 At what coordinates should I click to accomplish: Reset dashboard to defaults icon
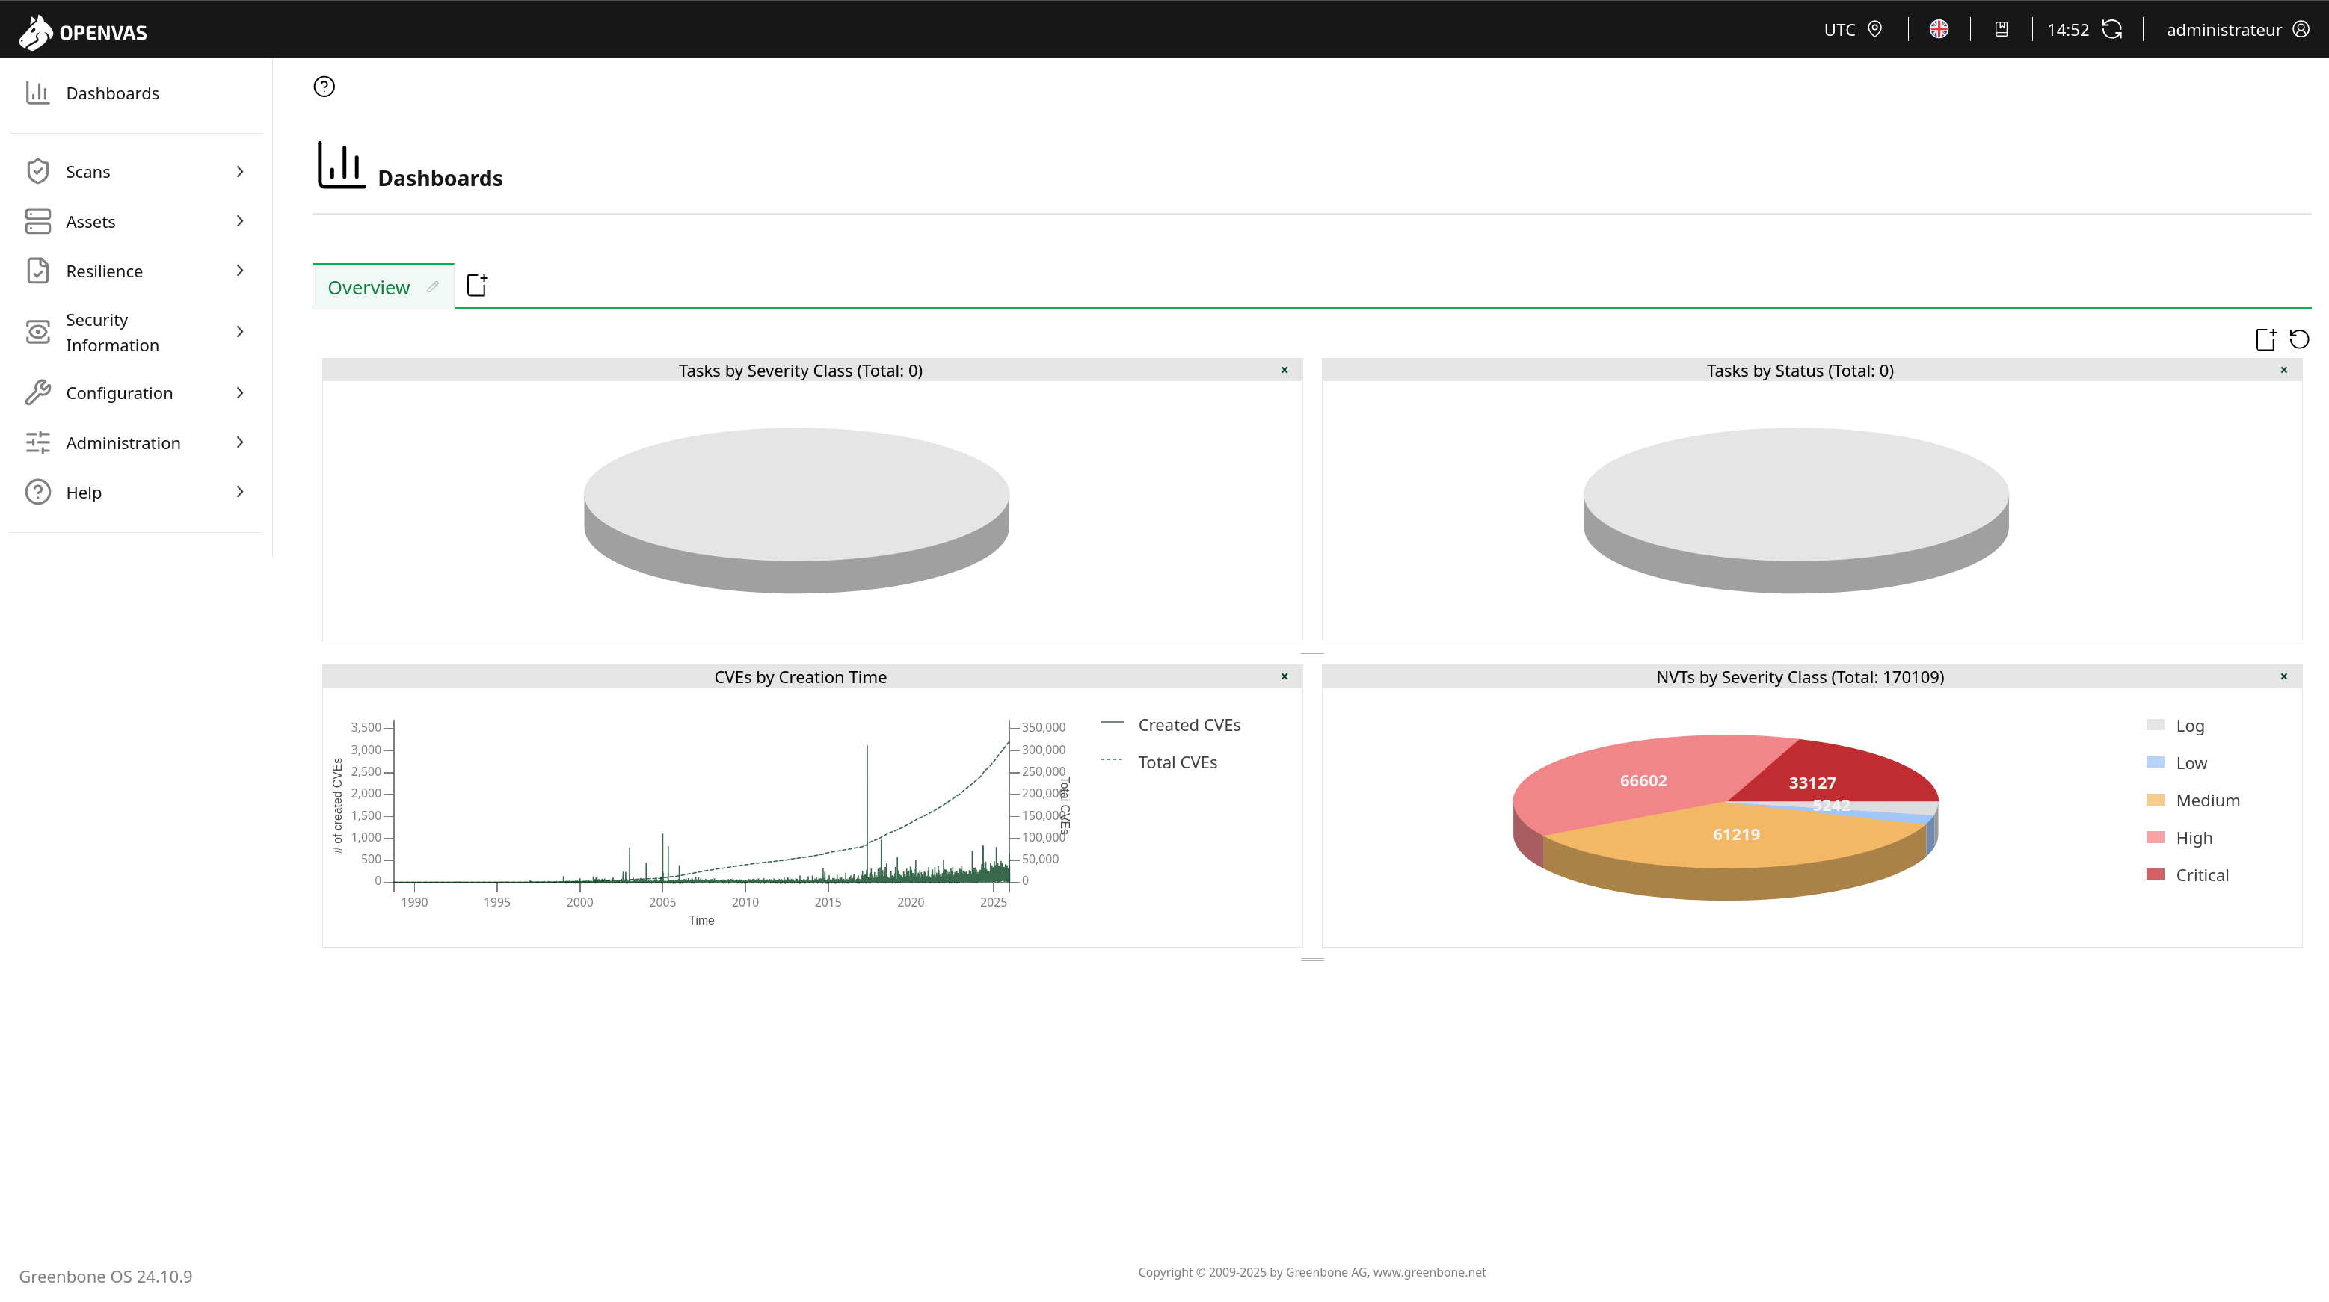pos(2299,340)
